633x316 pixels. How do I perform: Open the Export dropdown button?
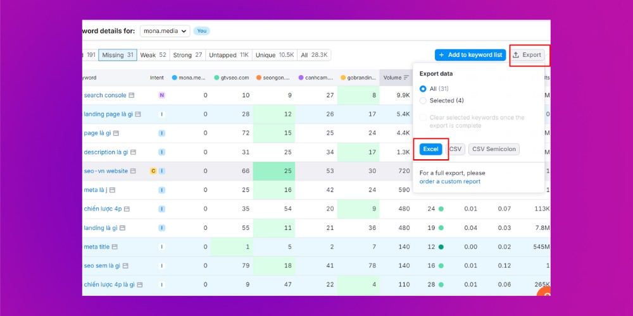[528, 55]
